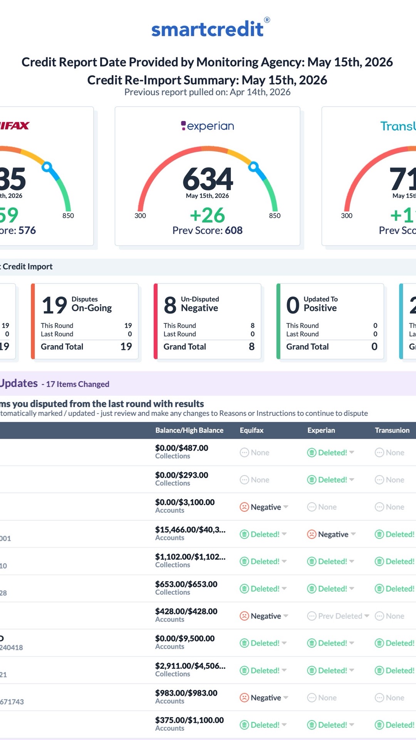416x740 pixels.
Task: Click Transunion None icon in $428.00 row
Action: 379,616
